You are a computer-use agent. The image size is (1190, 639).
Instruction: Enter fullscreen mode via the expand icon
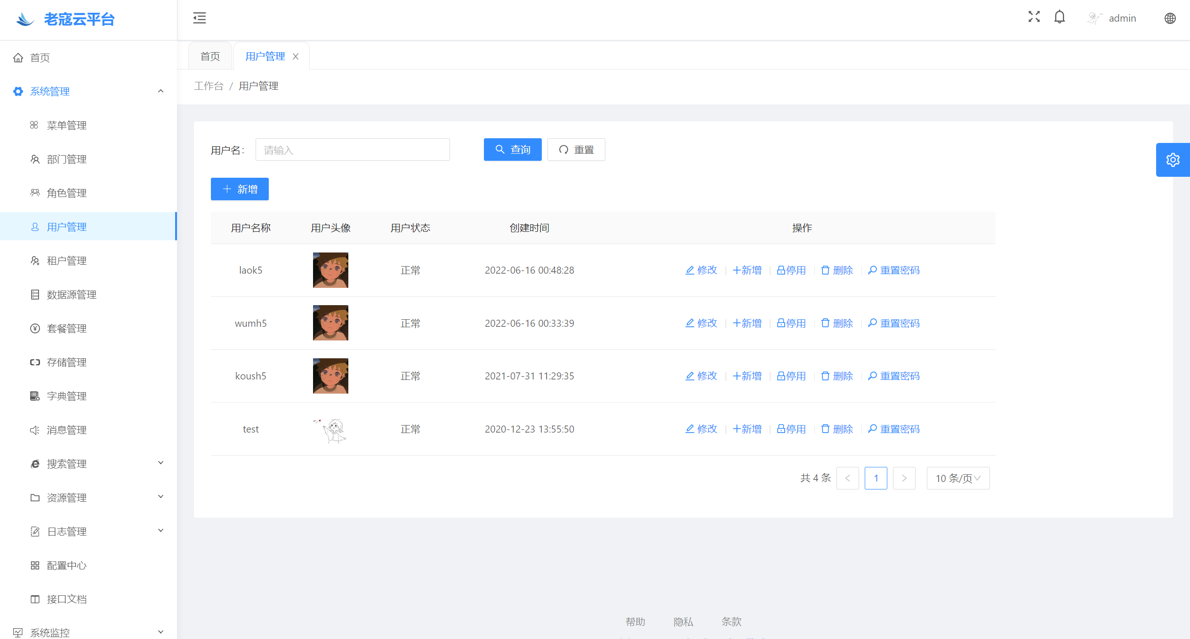1034,17
